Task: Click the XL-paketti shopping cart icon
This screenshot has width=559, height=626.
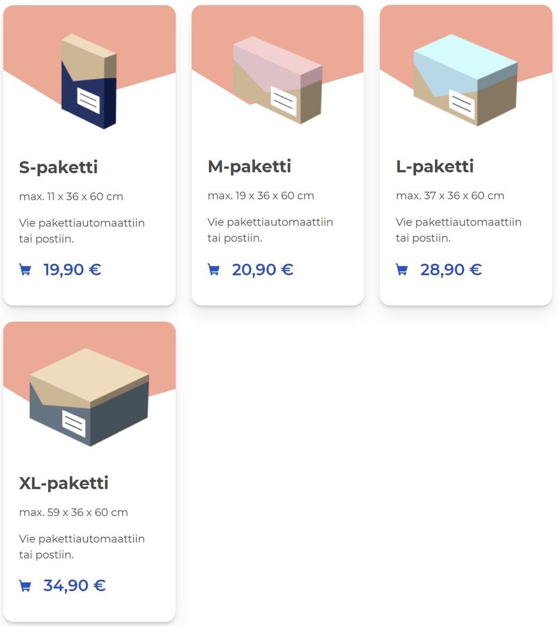Action: tap(25, 585)
